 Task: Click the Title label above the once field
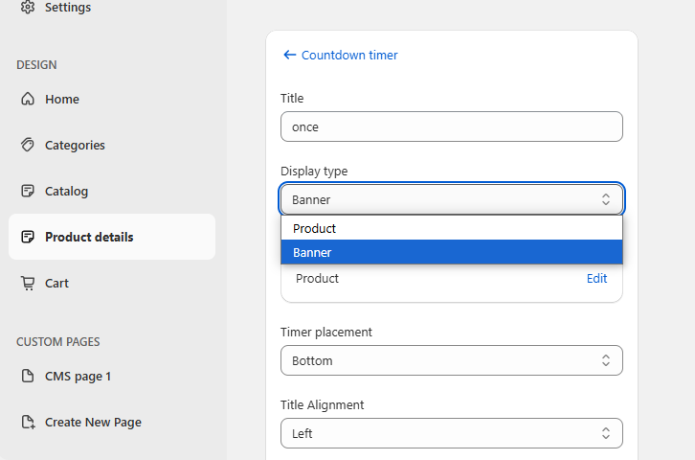coord(292,98)
